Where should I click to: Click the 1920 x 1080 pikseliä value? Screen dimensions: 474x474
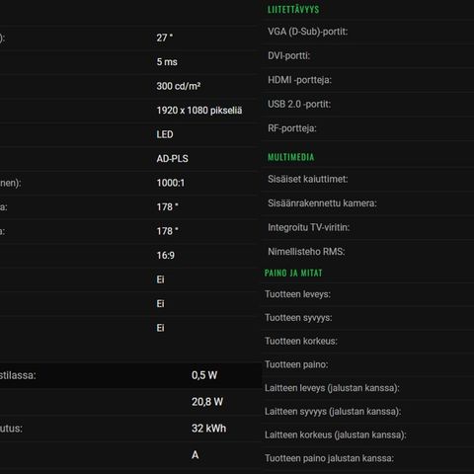click(x=199, y=111)
